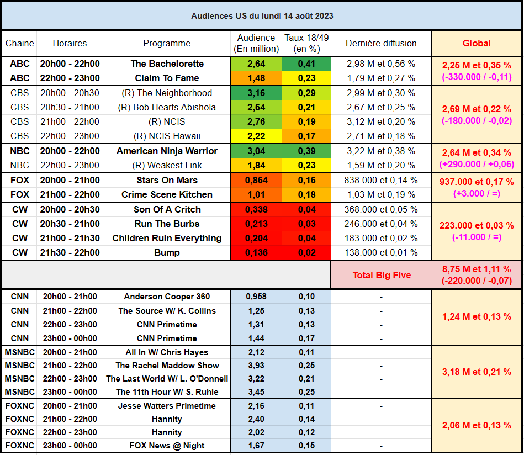Click the 'Dernière diffusion' column header
The image size is (524, 455).
(381, 43)
